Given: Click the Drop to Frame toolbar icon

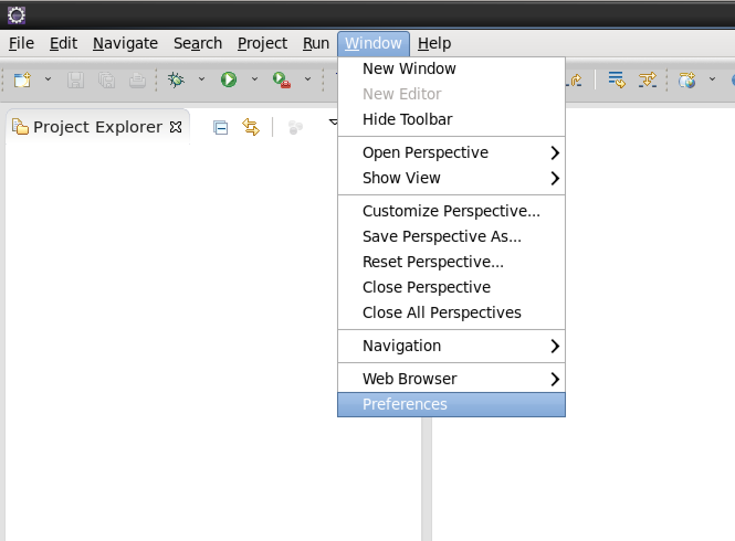Looking at the screenshot, I should coord(616,80).
